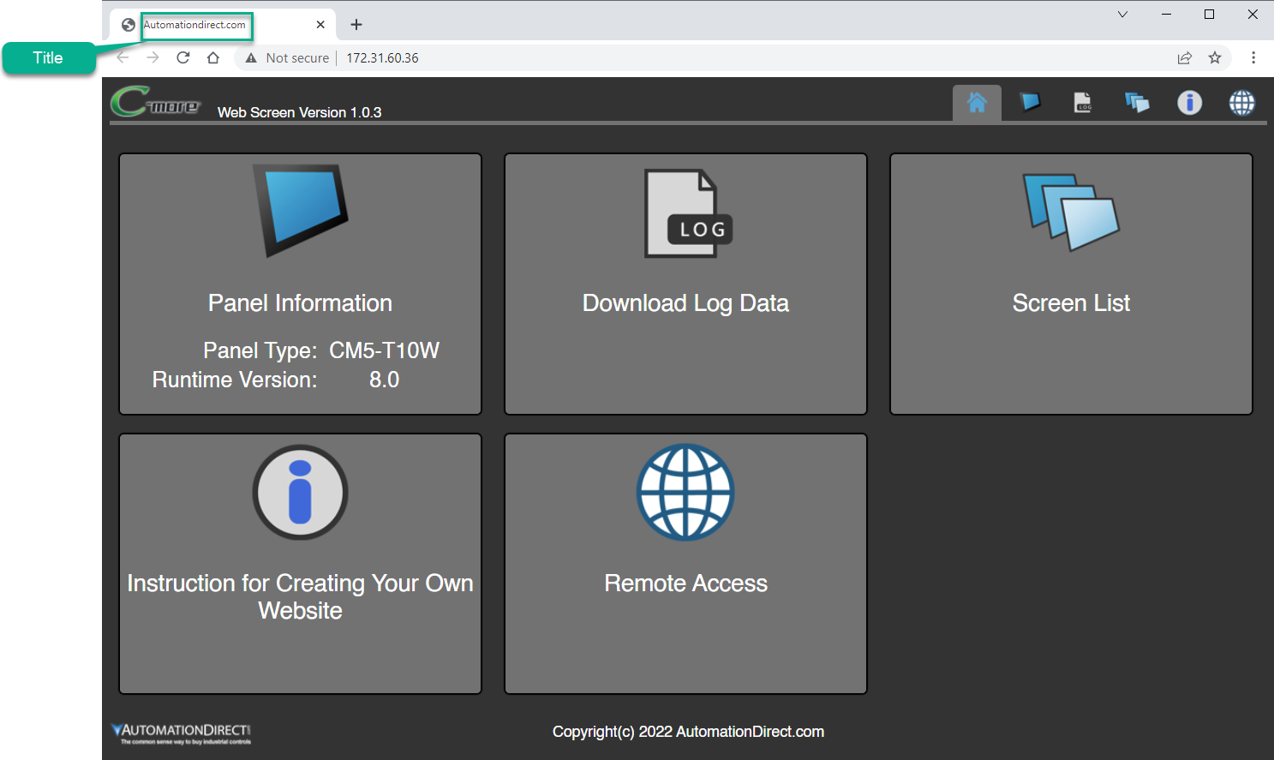Screen dimensions: 1274x760
Task: Click the browser forward arrow
Action: (153, 57)
